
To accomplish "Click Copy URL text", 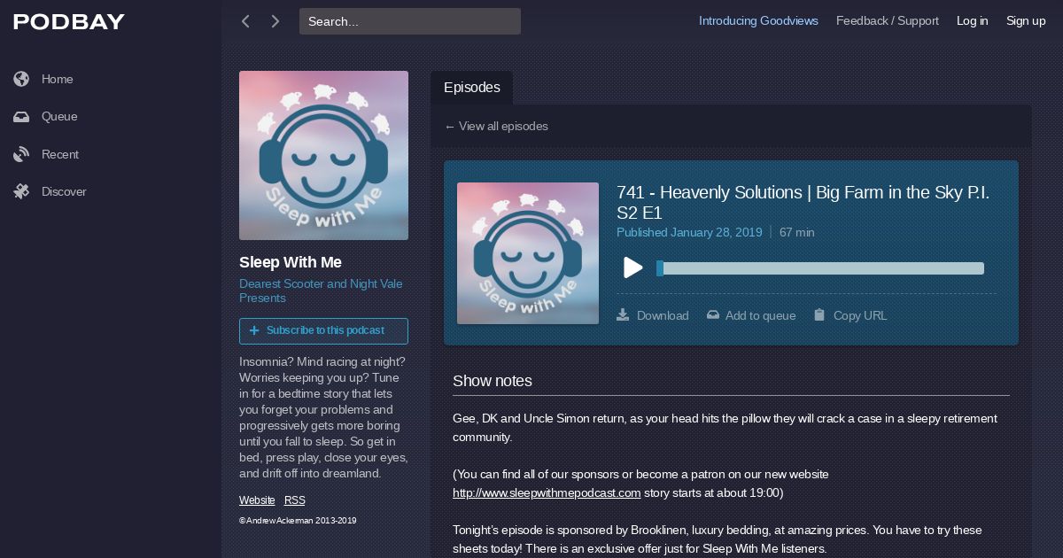I will (860, 315).
